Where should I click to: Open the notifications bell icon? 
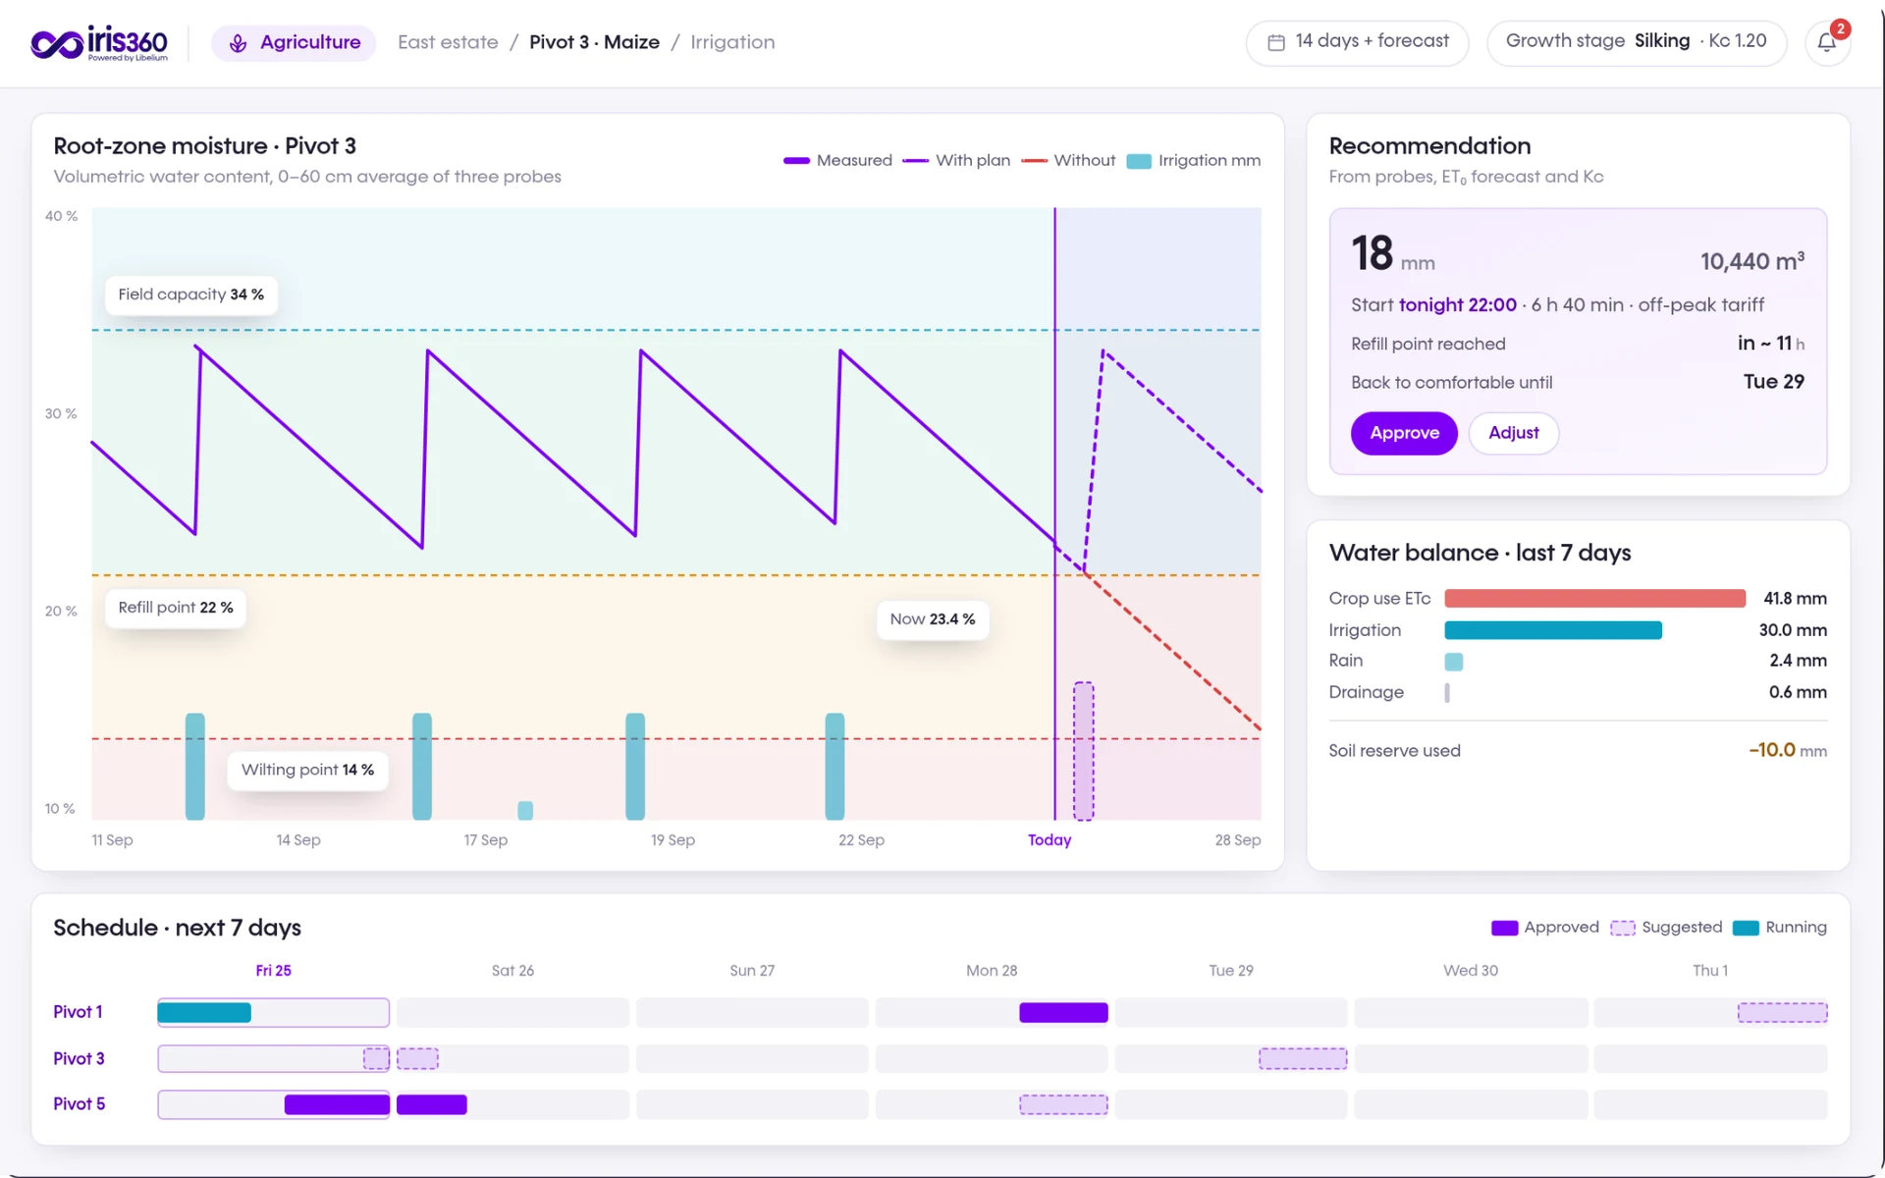tap(1827, 43)
